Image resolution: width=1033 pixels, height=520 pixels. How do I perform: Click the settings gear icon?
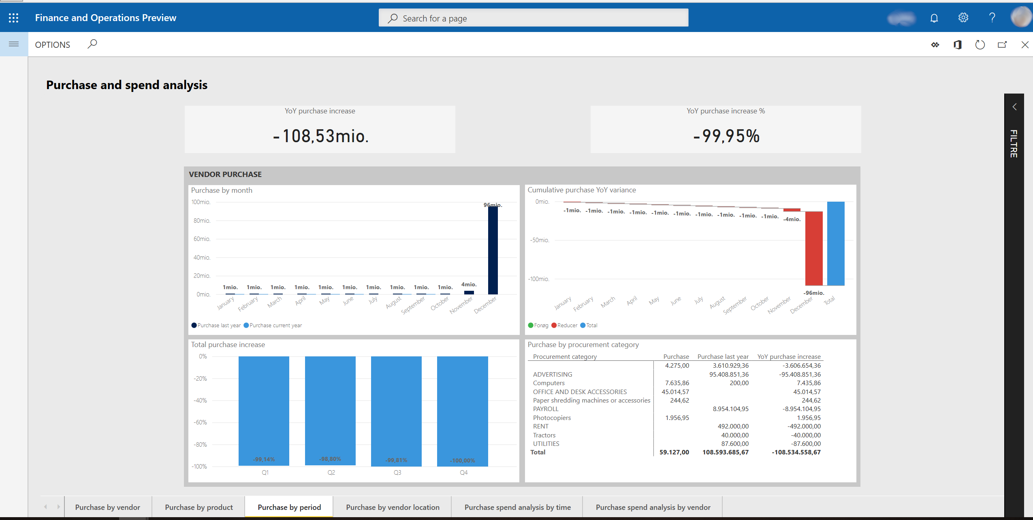[x=963, y=18]
